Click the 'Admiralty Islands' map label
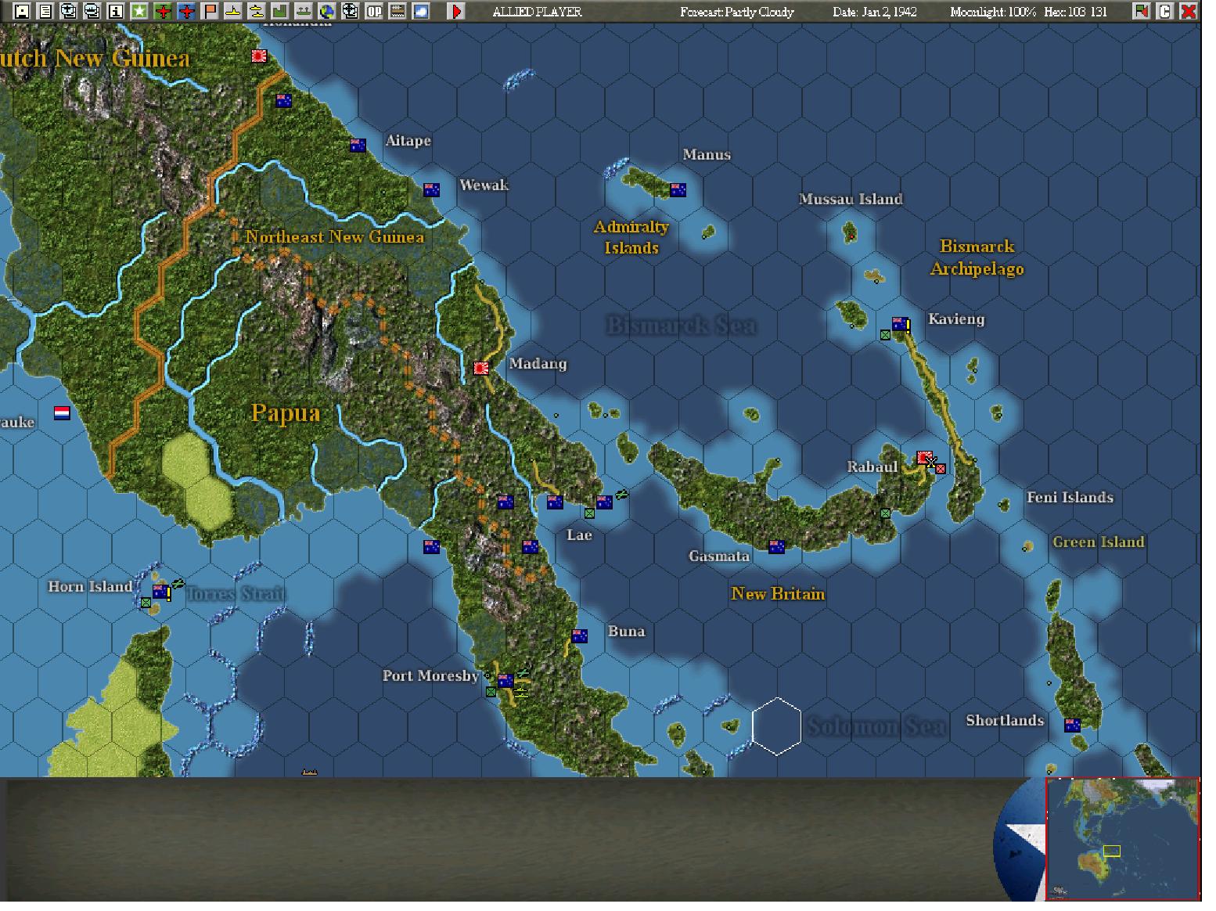This screenshot has width=1216, height=911. (631, 237)
